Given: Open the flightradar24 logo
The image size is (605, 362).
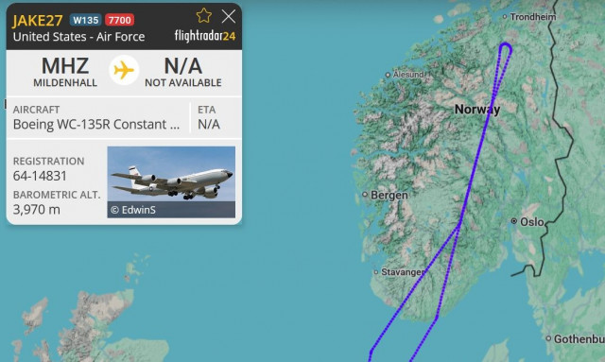Looking at the screenshot, I should [205, 36].
